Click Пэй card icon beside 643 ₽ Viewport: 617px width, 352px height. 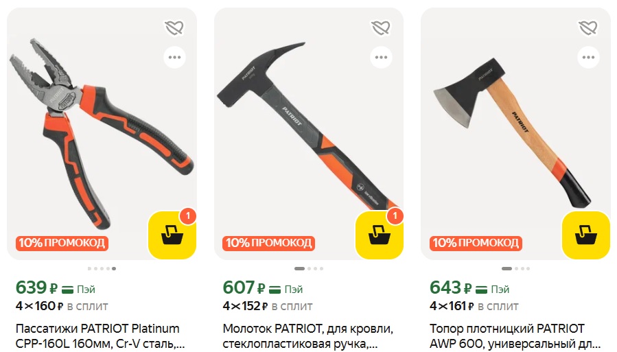click(x=482, y=290)
